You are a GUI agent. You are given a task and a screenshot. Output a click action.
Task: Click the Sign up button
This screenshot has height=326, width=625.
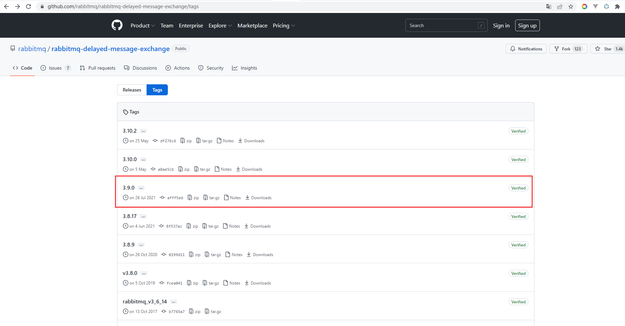527,26
